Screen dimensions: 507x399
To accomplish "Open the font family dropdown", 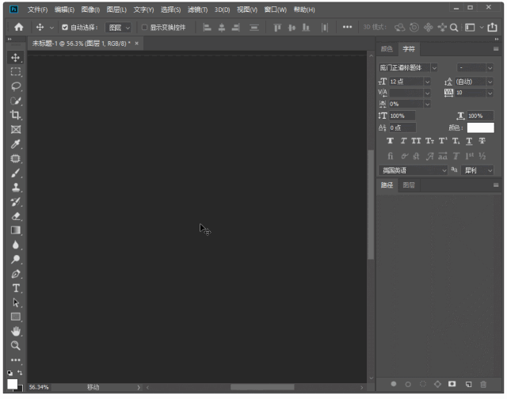I will click(434, 68).
